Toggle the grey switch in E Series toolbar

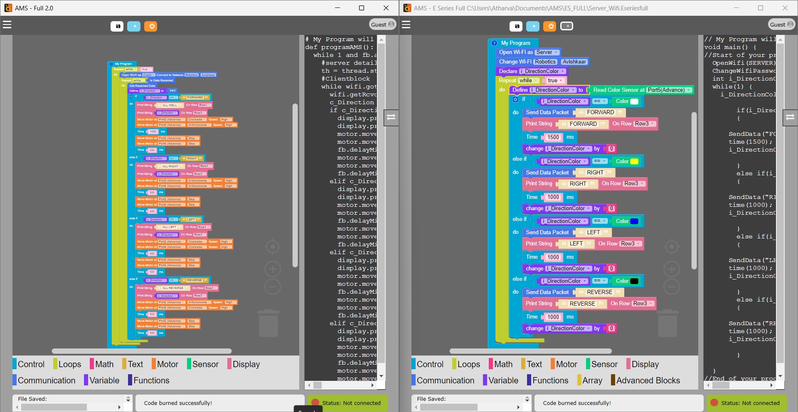click(x=566, y=26)
